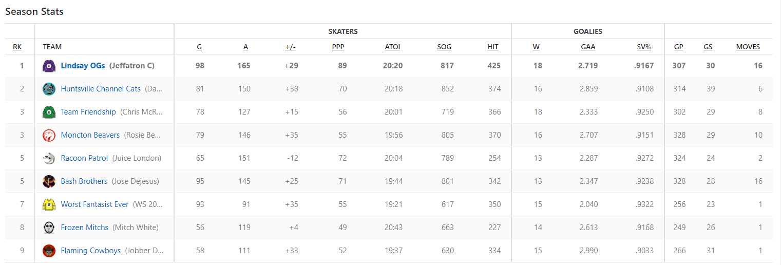
Task: Click the Flaming Cowboys skull logo
Action: pos(49,251)
